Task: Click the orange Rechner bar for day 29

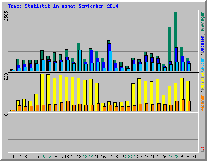Action: 183,105
